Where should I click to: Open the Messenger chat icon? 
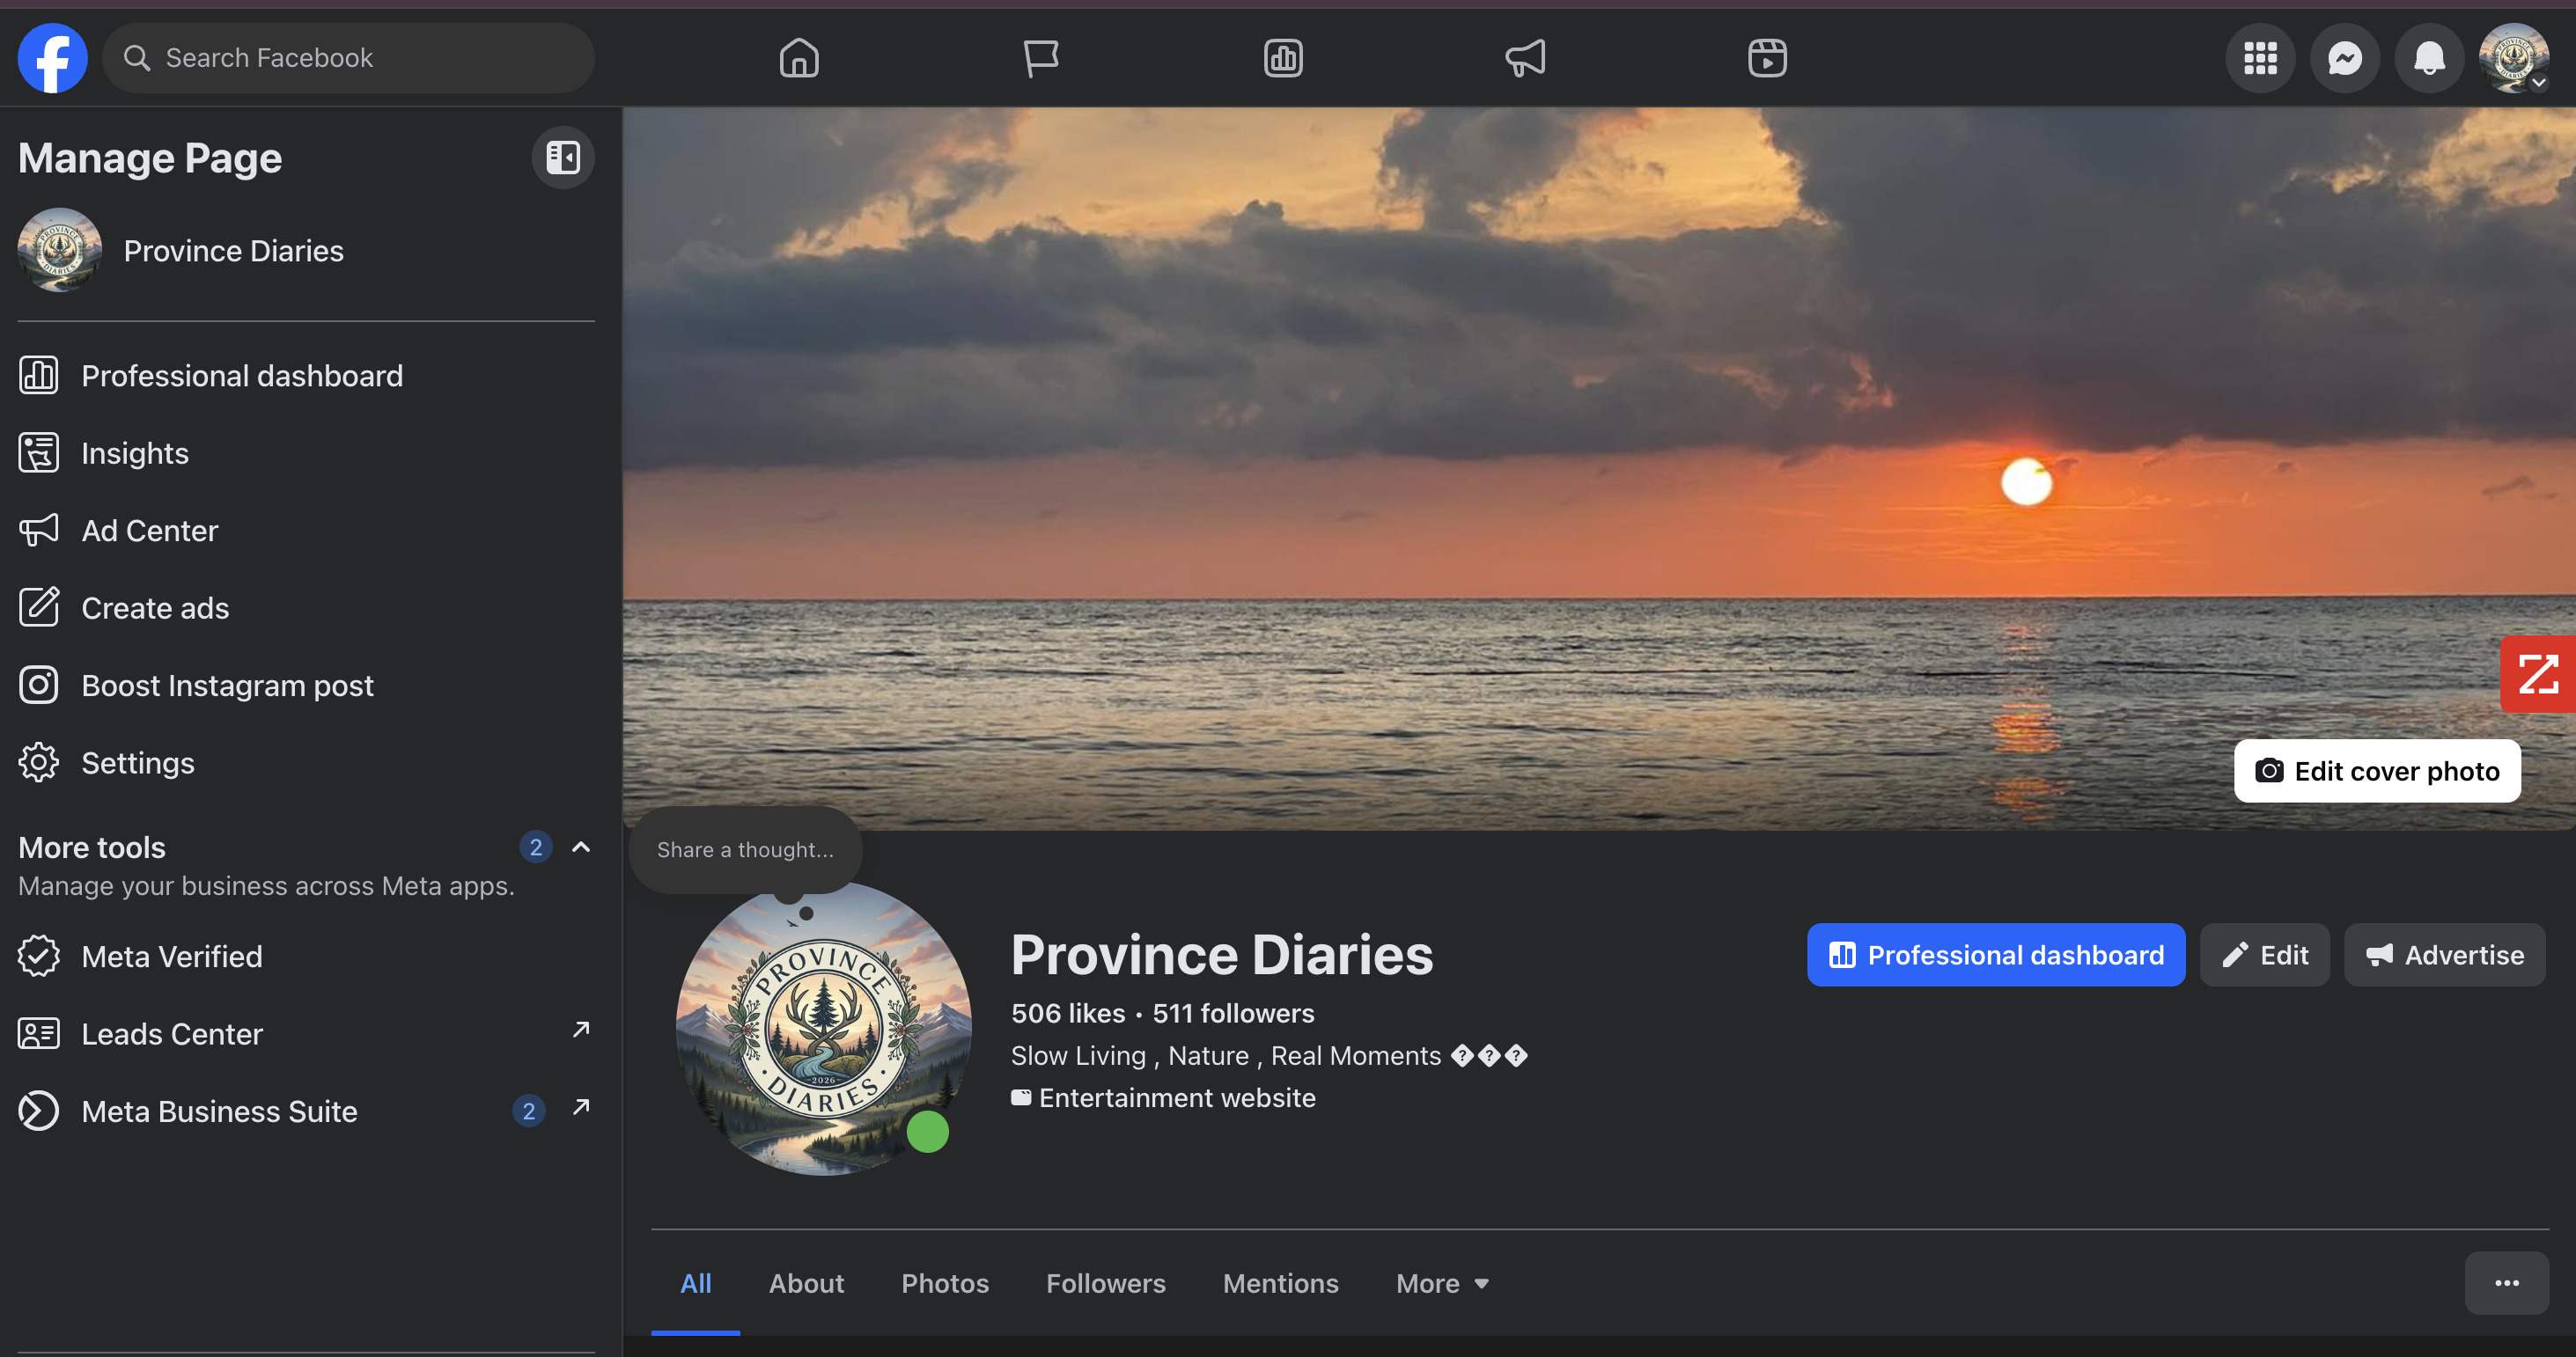2344,58
